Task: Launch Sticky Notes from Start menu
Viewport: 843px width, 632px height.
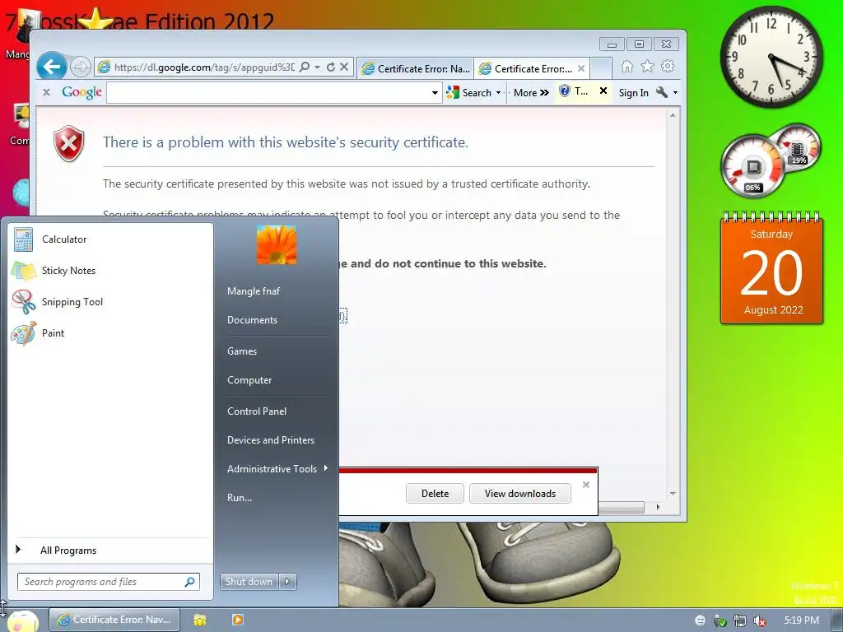Action: [x=110, y=271]
